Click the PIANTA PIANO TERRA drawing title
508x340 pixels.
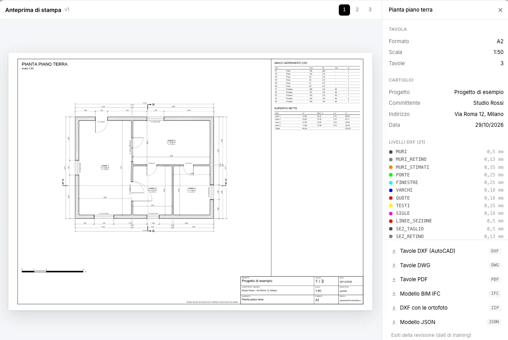(x=45, y=64)
